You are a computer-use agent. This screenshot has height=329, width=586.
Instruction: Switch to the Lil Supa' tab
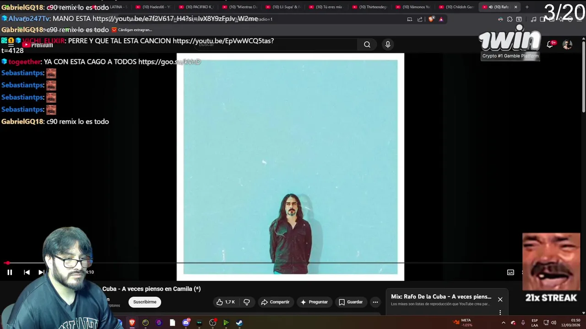[283, 7]
